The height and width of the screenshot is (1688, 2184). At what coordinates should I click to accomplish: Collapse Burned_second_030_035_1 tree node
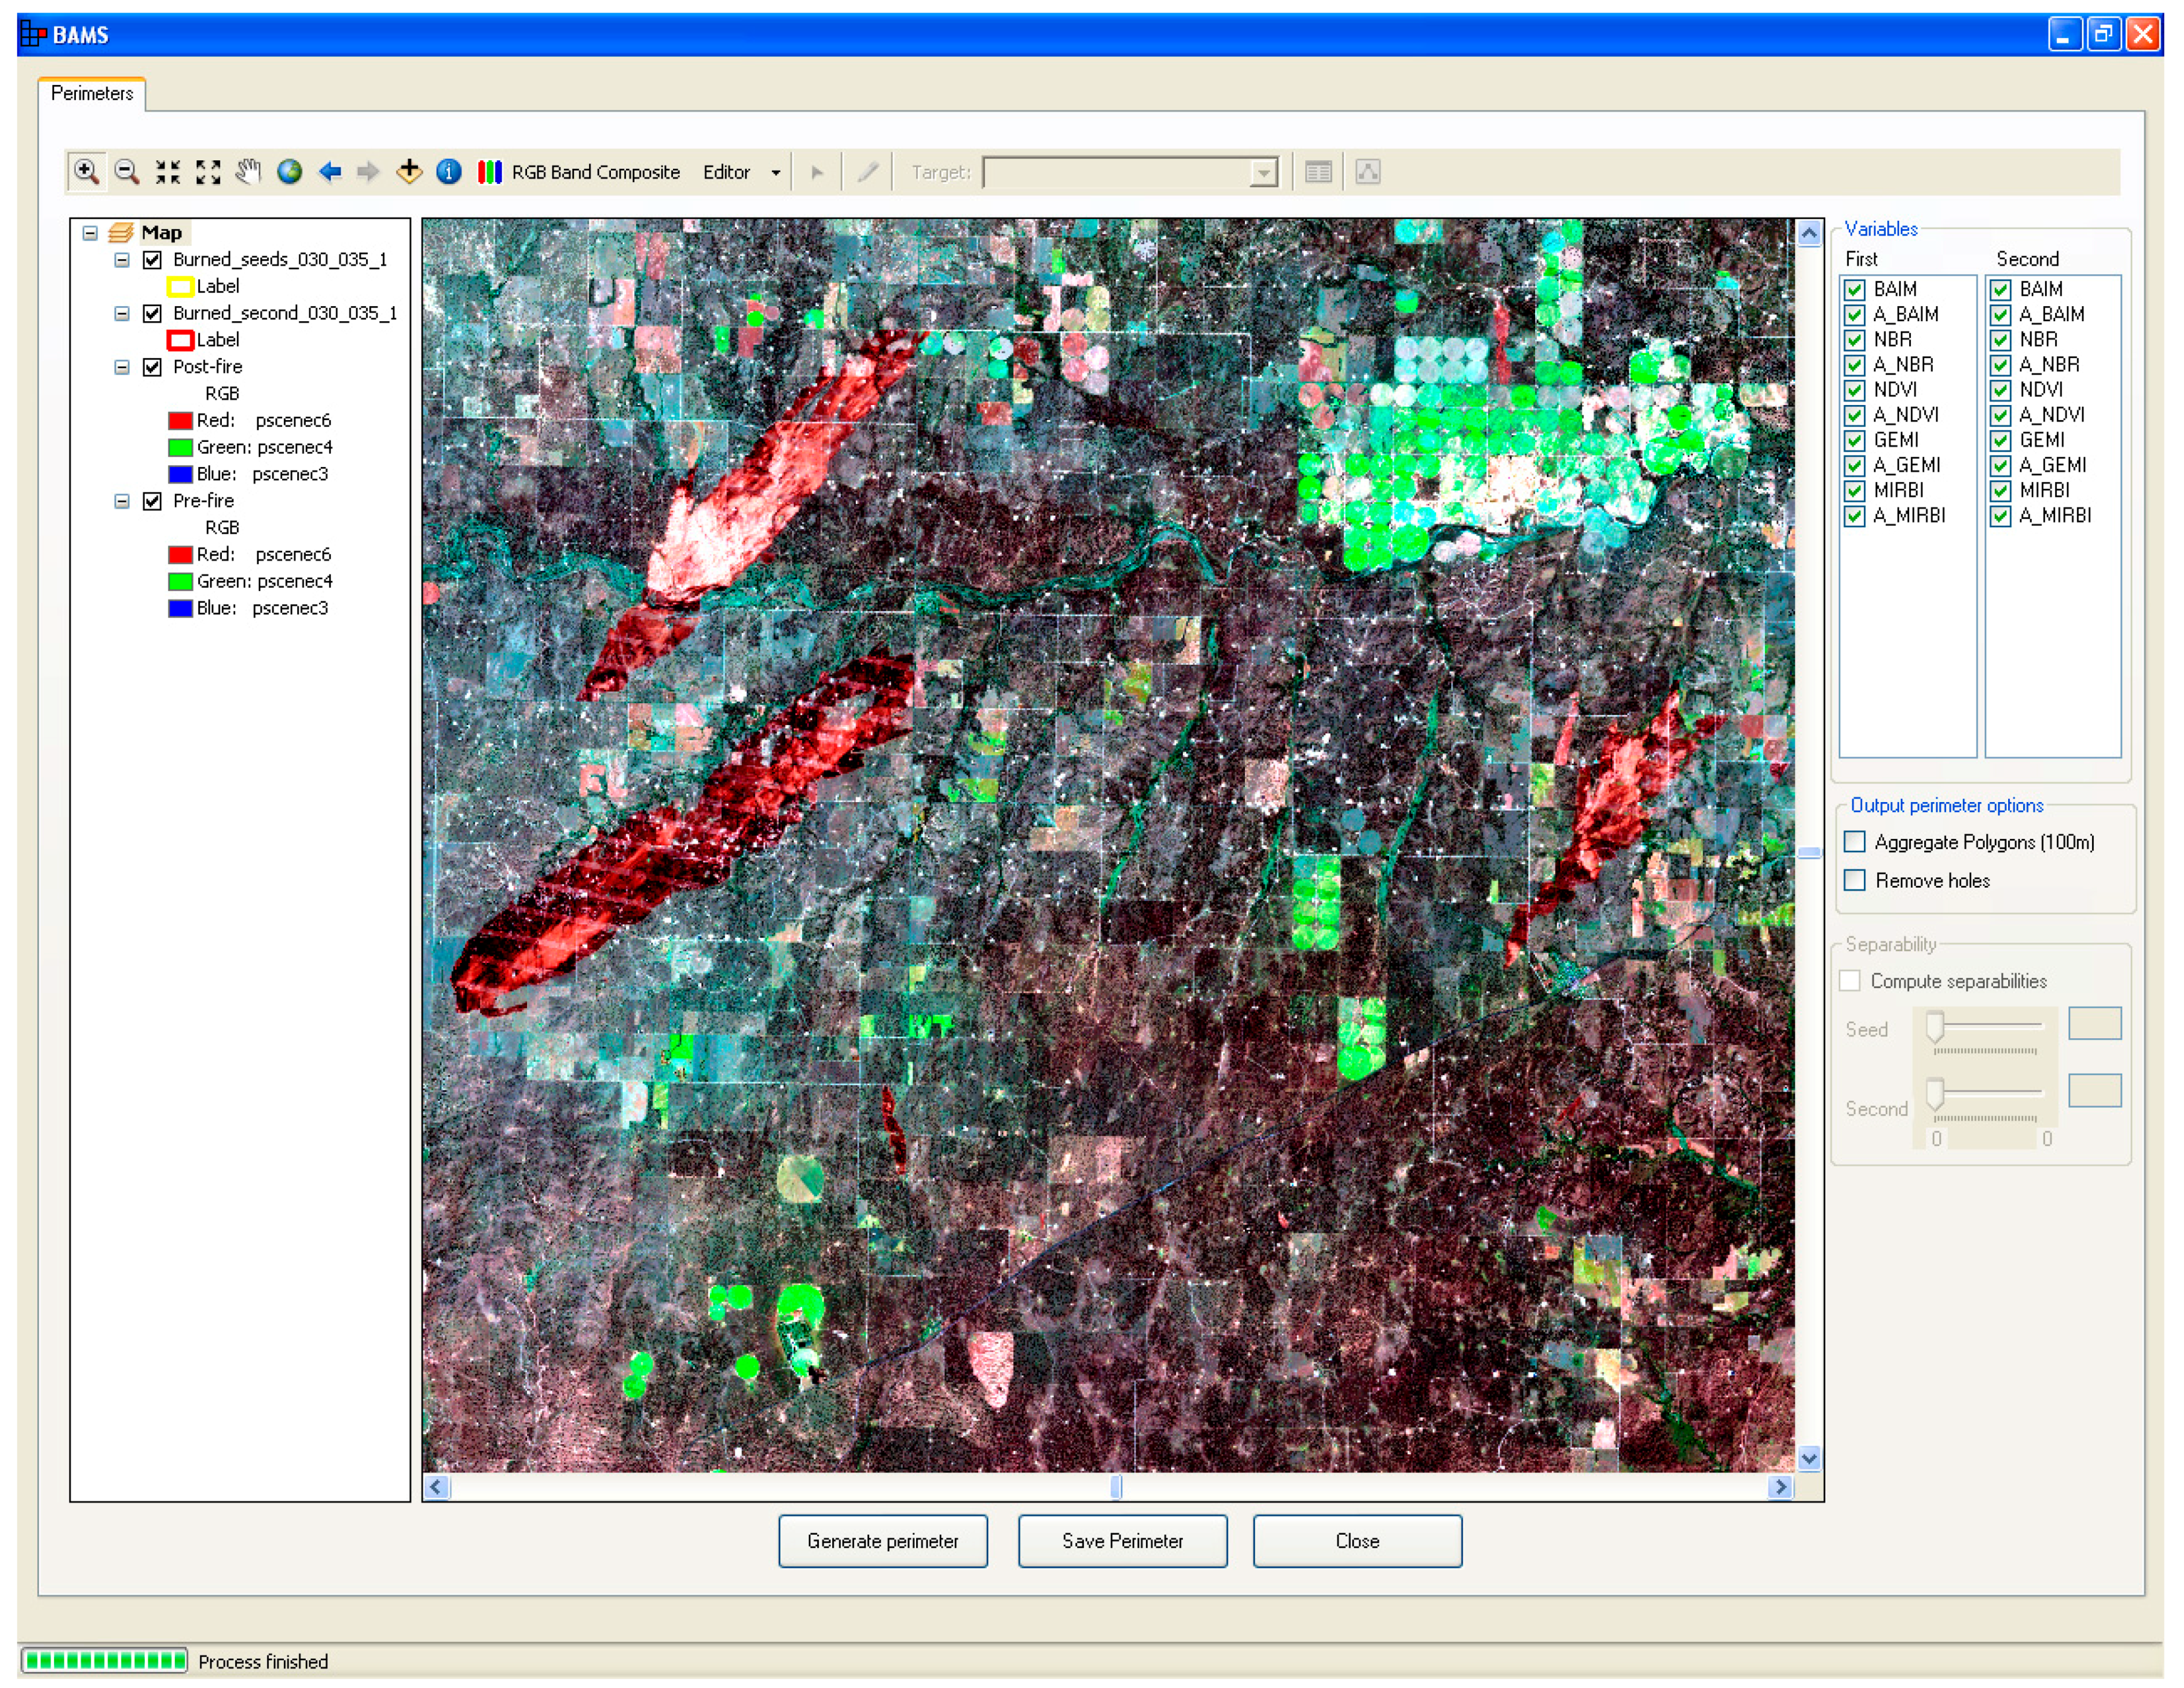(122, 314)
